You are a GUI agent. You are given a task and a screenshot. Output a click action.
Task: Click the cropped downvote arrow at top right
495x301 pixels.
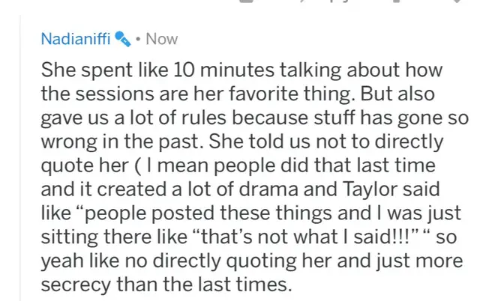click(x=457, y=1)
